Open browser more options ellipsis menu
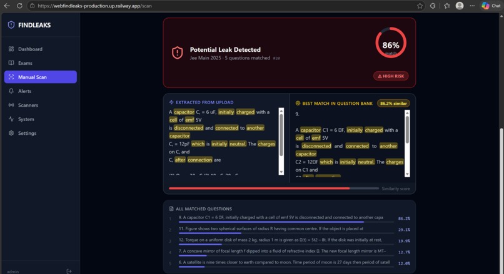This screenshot has height=274, width=504. [x=472, y=6]
